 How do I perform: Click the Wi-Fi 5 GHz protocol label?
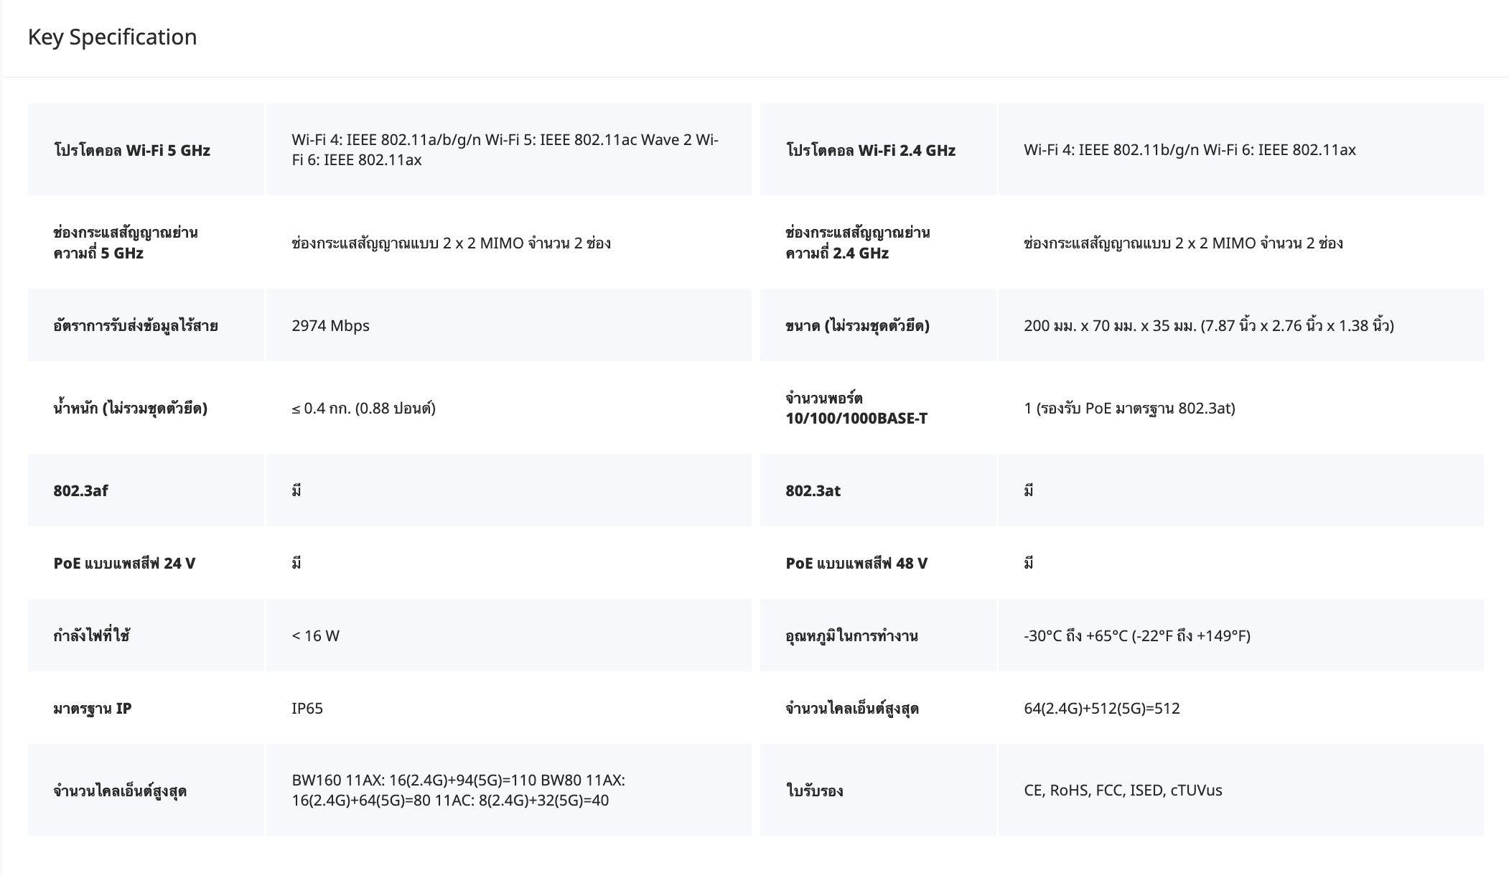click(x=131, y=150)
